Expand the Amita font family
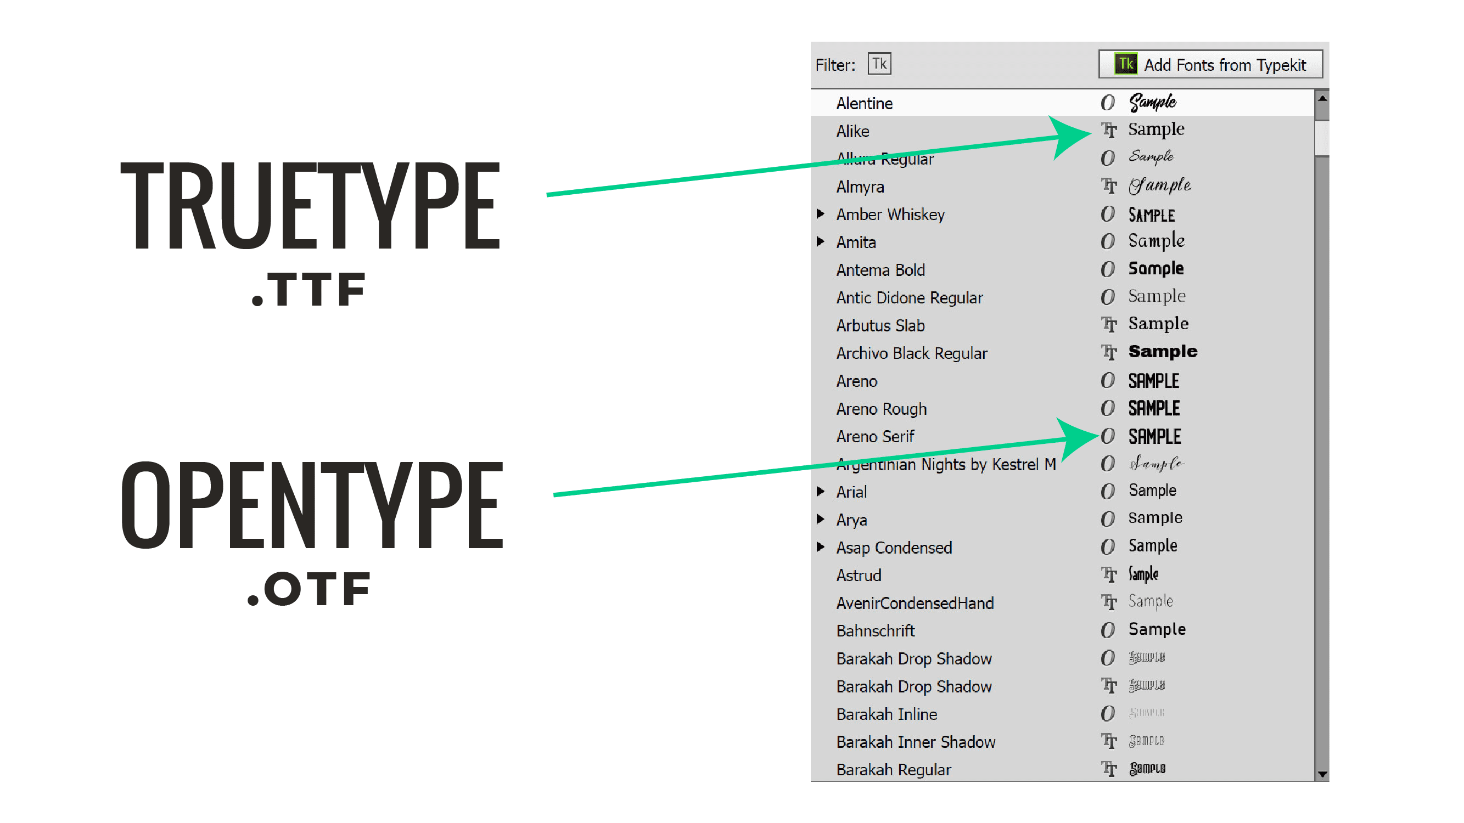This screenshot has height=823, width=1464. (x=824, y=241)
